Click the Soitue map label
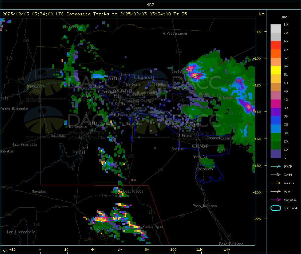 [x=178, y=149]
